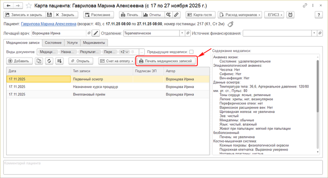Click the scroll down arrow of the content panel
This screenshot has height=178, width=328.
coord(318,152)
